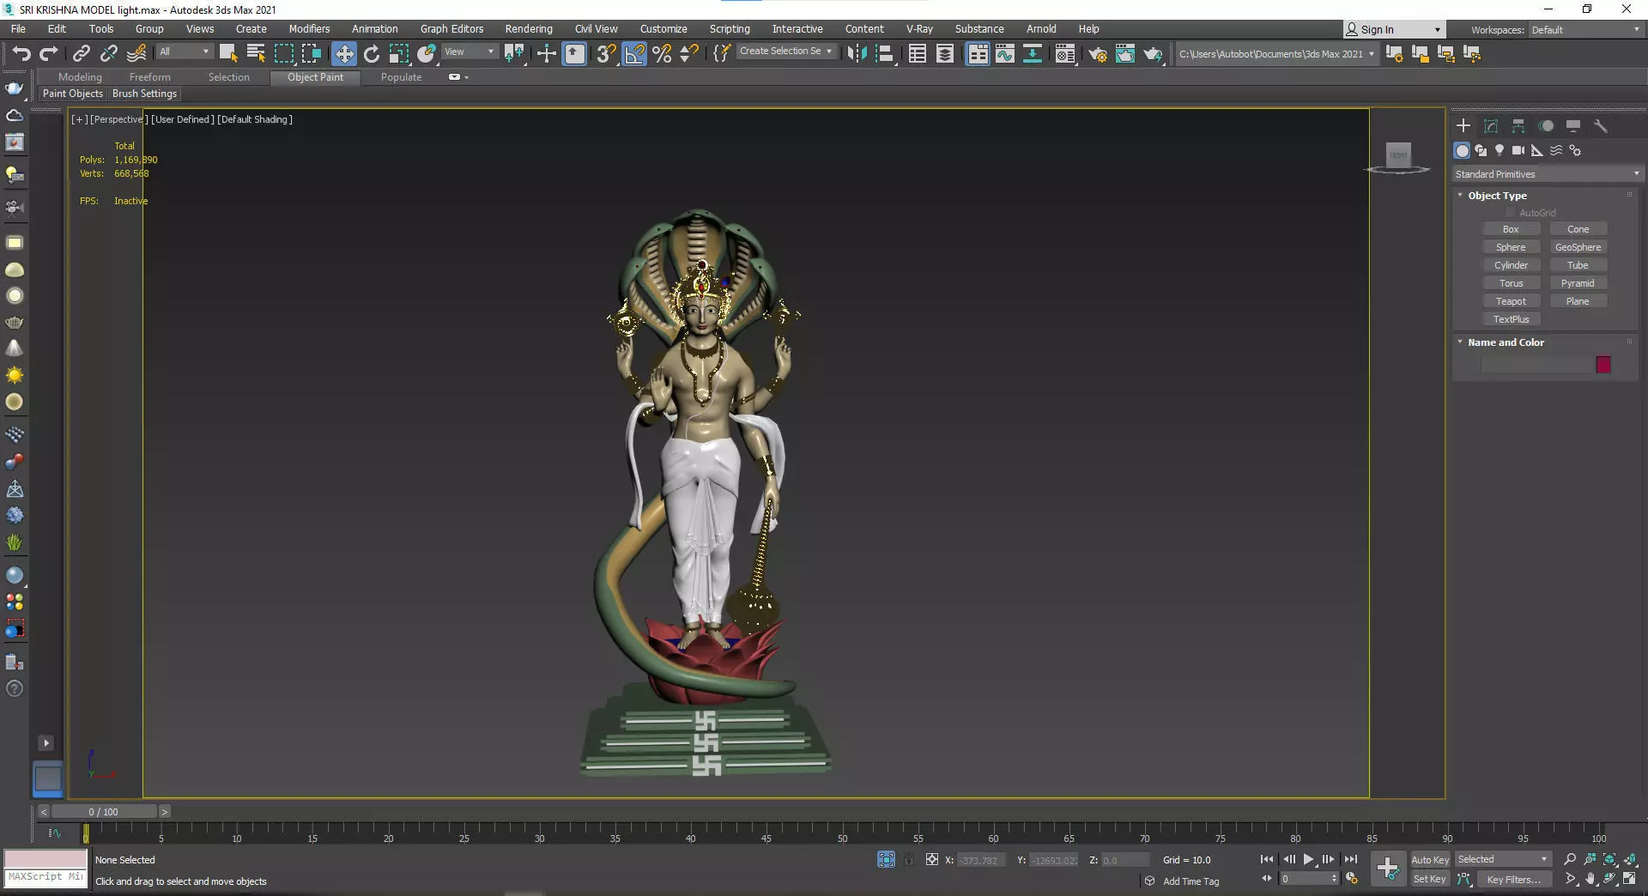
Task: Open the reference coordinate 'View' dropdown
Action: 470,52
